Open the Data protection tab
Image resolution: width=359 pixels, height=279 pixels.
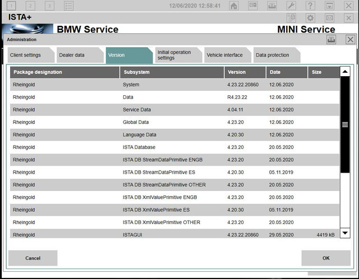click(x=277, y=55)
